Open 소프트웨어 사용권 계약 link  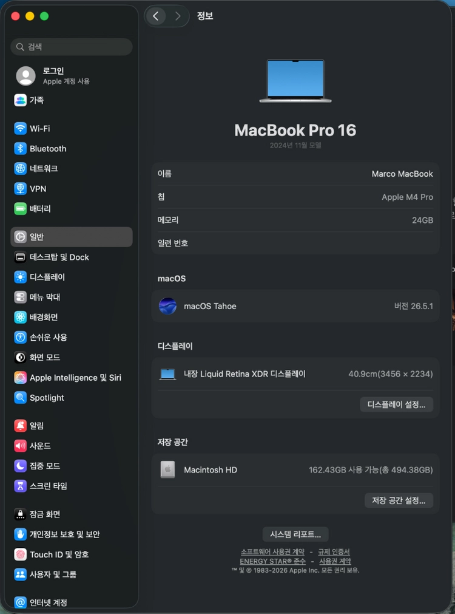(x=272, y=551)
